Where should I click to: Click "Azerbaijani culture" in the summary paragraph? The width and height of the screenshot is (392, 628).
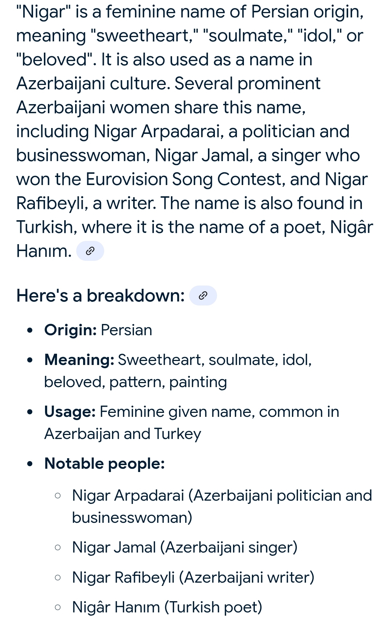tap(93, 84)
